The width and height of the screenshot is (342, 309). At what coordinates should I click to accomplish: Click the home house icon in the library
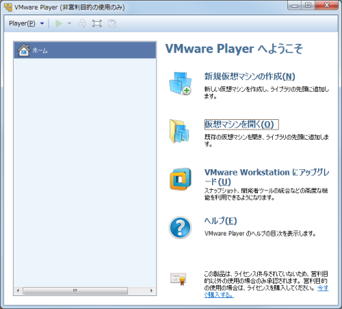pyautogui.click(x=24, y=50)
